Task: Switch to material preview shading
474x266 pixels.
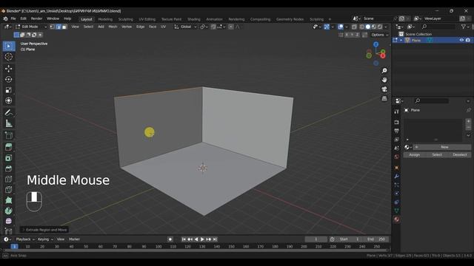Action: click(374, 27)
